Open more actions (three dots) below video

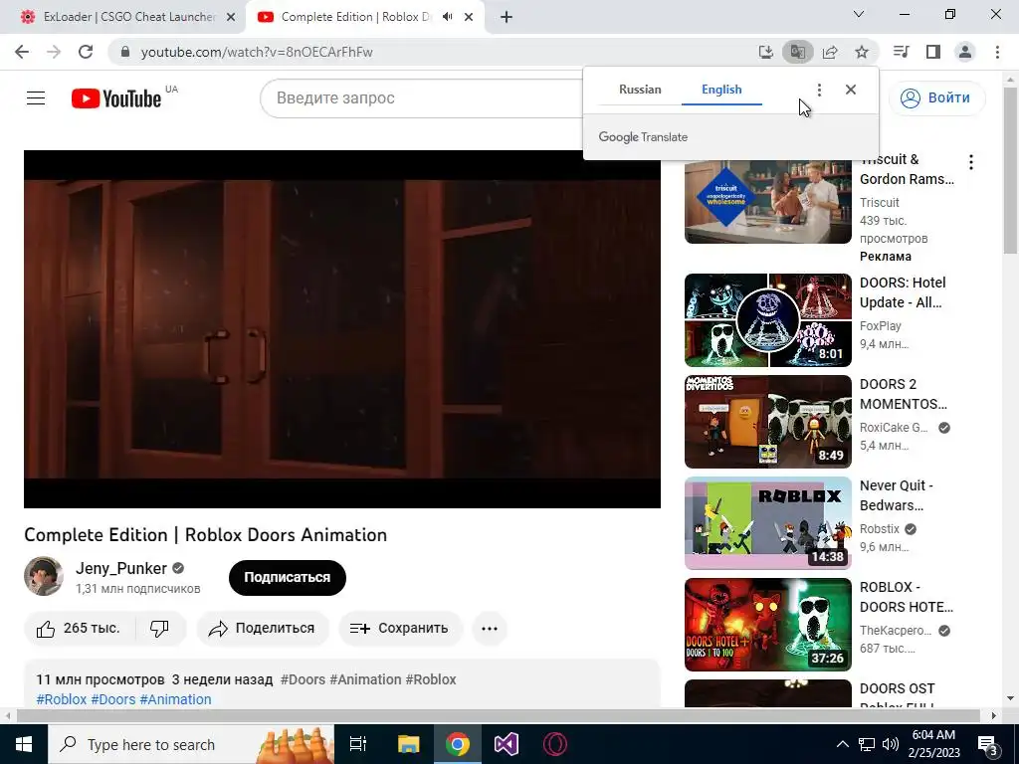click(490, 629)
